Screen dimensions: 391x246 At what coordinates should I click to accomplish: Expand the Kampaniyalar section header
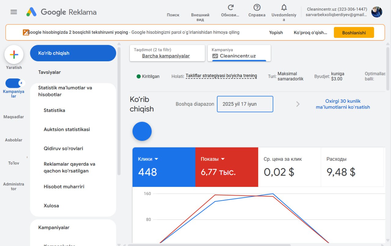click(x=54, y=227)
